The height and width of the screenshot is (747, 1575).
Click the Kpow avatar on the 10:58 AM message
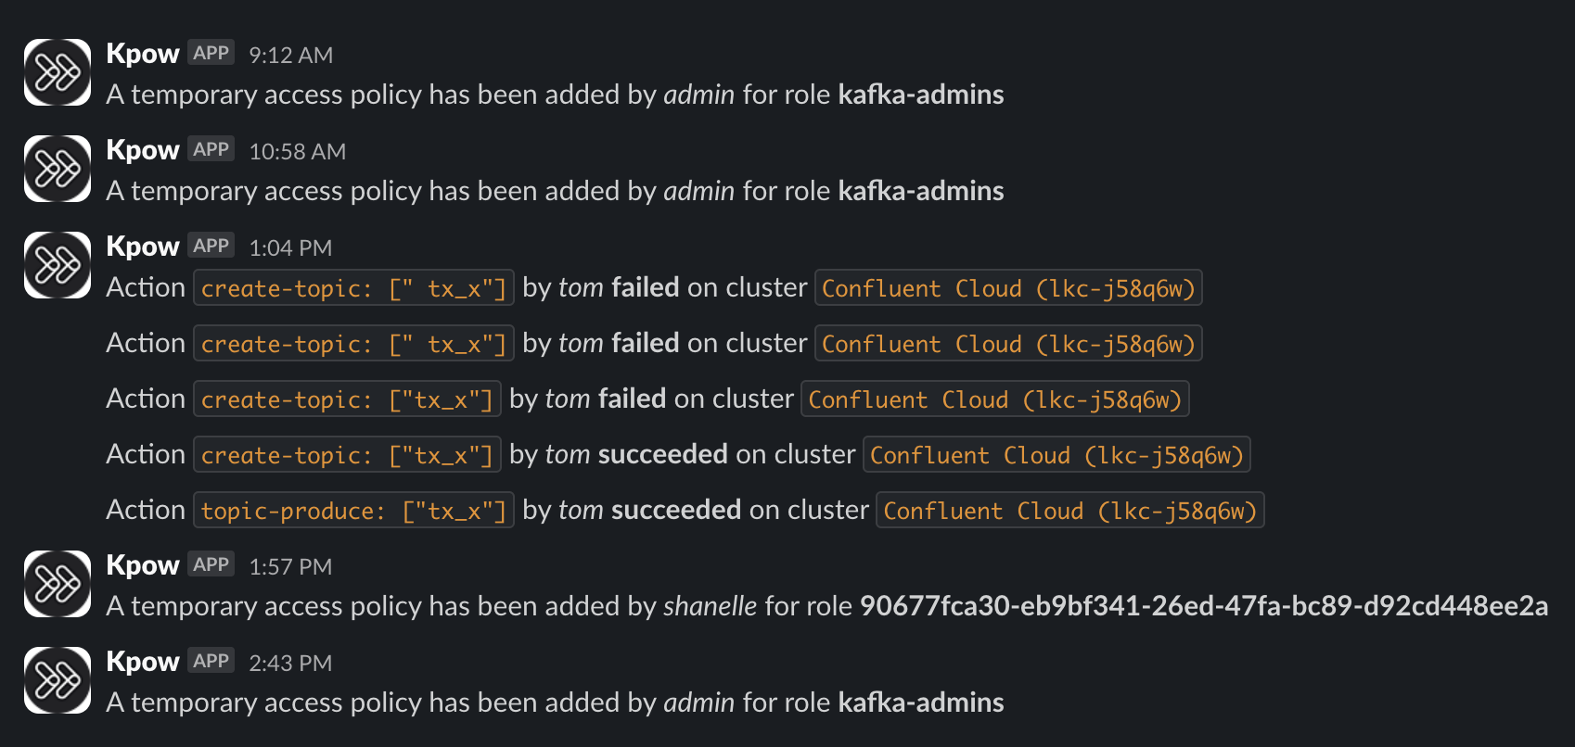coord(58,169)
